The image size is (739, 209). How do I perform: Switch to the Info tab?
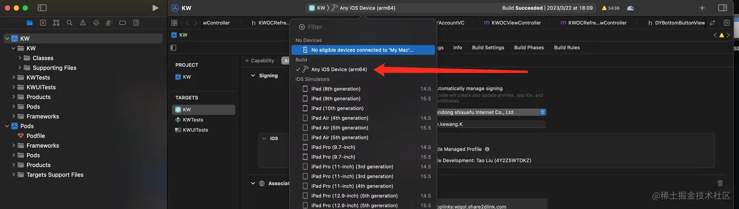[x=457, y=48]
